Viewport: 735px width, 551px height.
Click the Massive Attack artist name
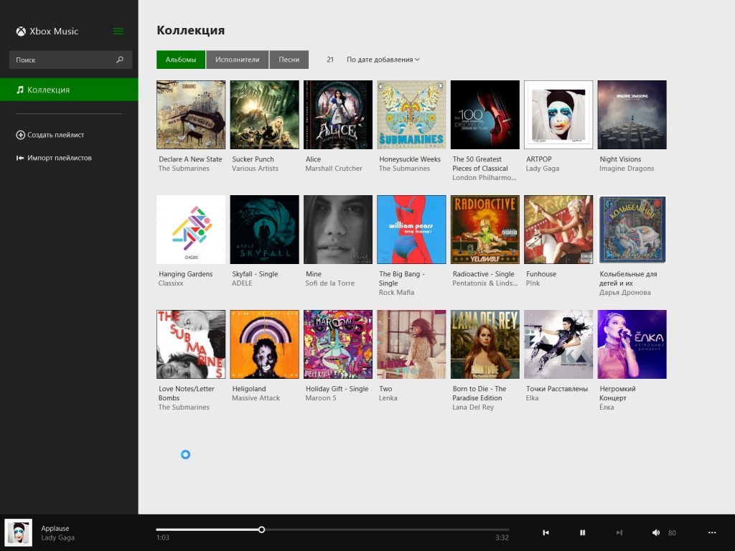pyautogui.click(x=256, y=398)
